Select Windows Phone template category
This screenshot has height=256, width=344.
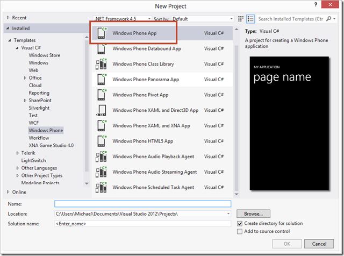point(46,130)
